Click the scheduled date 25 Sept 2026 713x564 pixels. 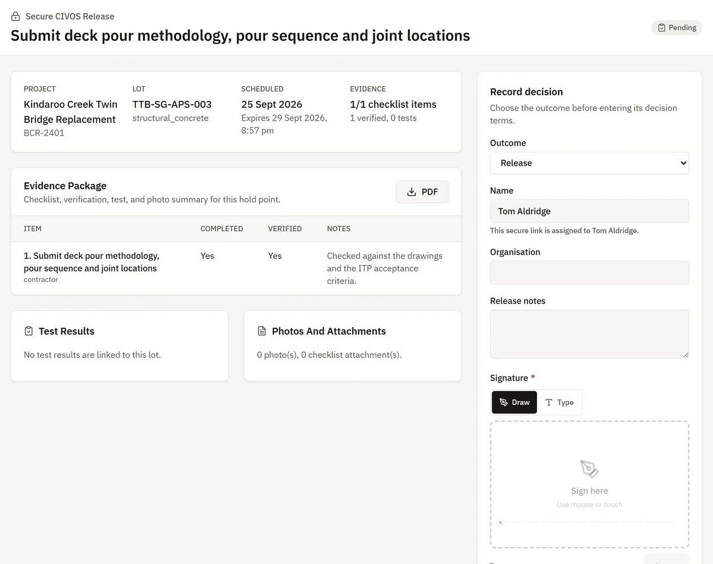coord(272,104)
